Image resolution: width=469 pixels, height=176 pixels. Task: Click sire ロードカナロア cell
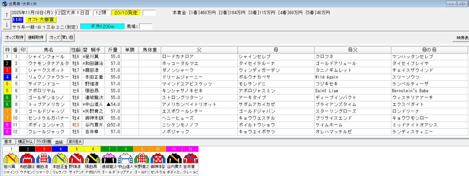[199, 57]
